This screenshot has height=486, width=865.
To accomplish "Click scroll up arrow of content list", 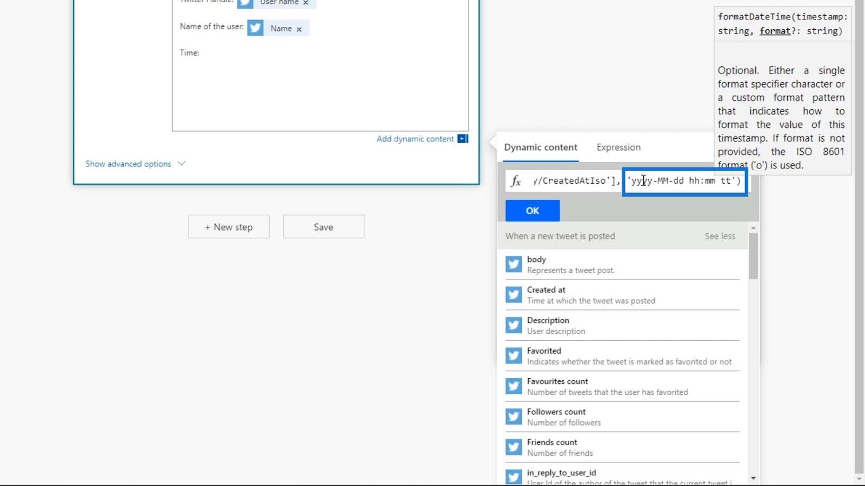I will tap(753, 228).
